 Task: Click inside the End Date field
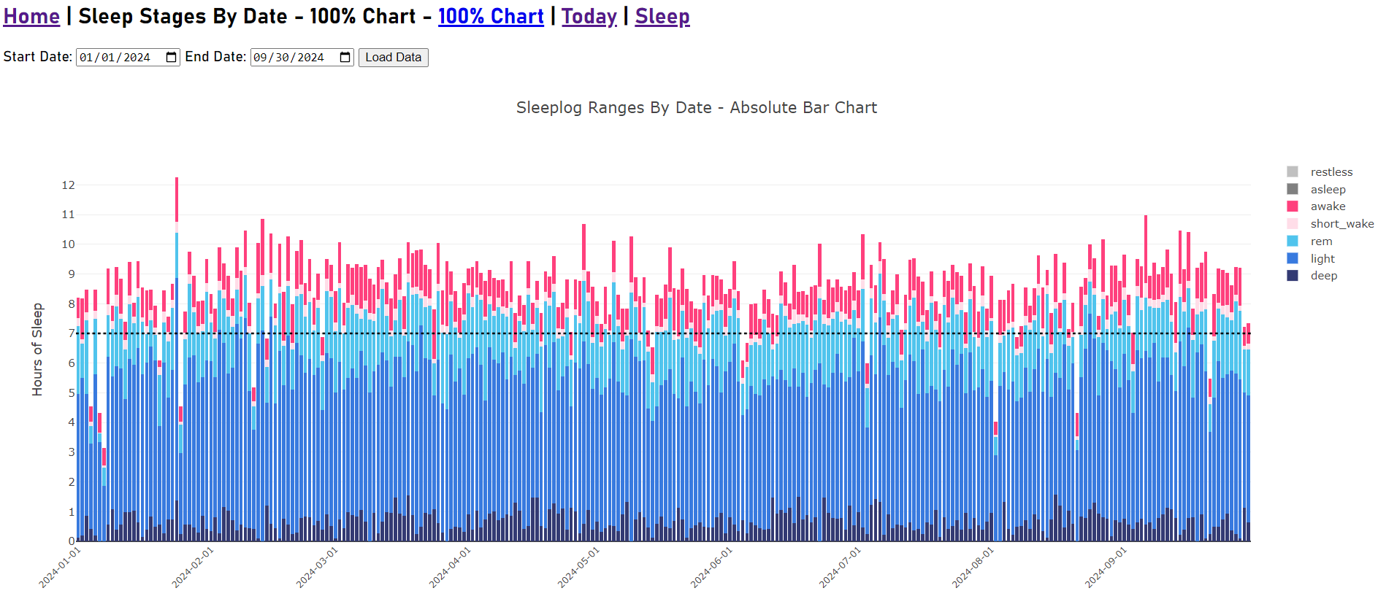[291, 58]
